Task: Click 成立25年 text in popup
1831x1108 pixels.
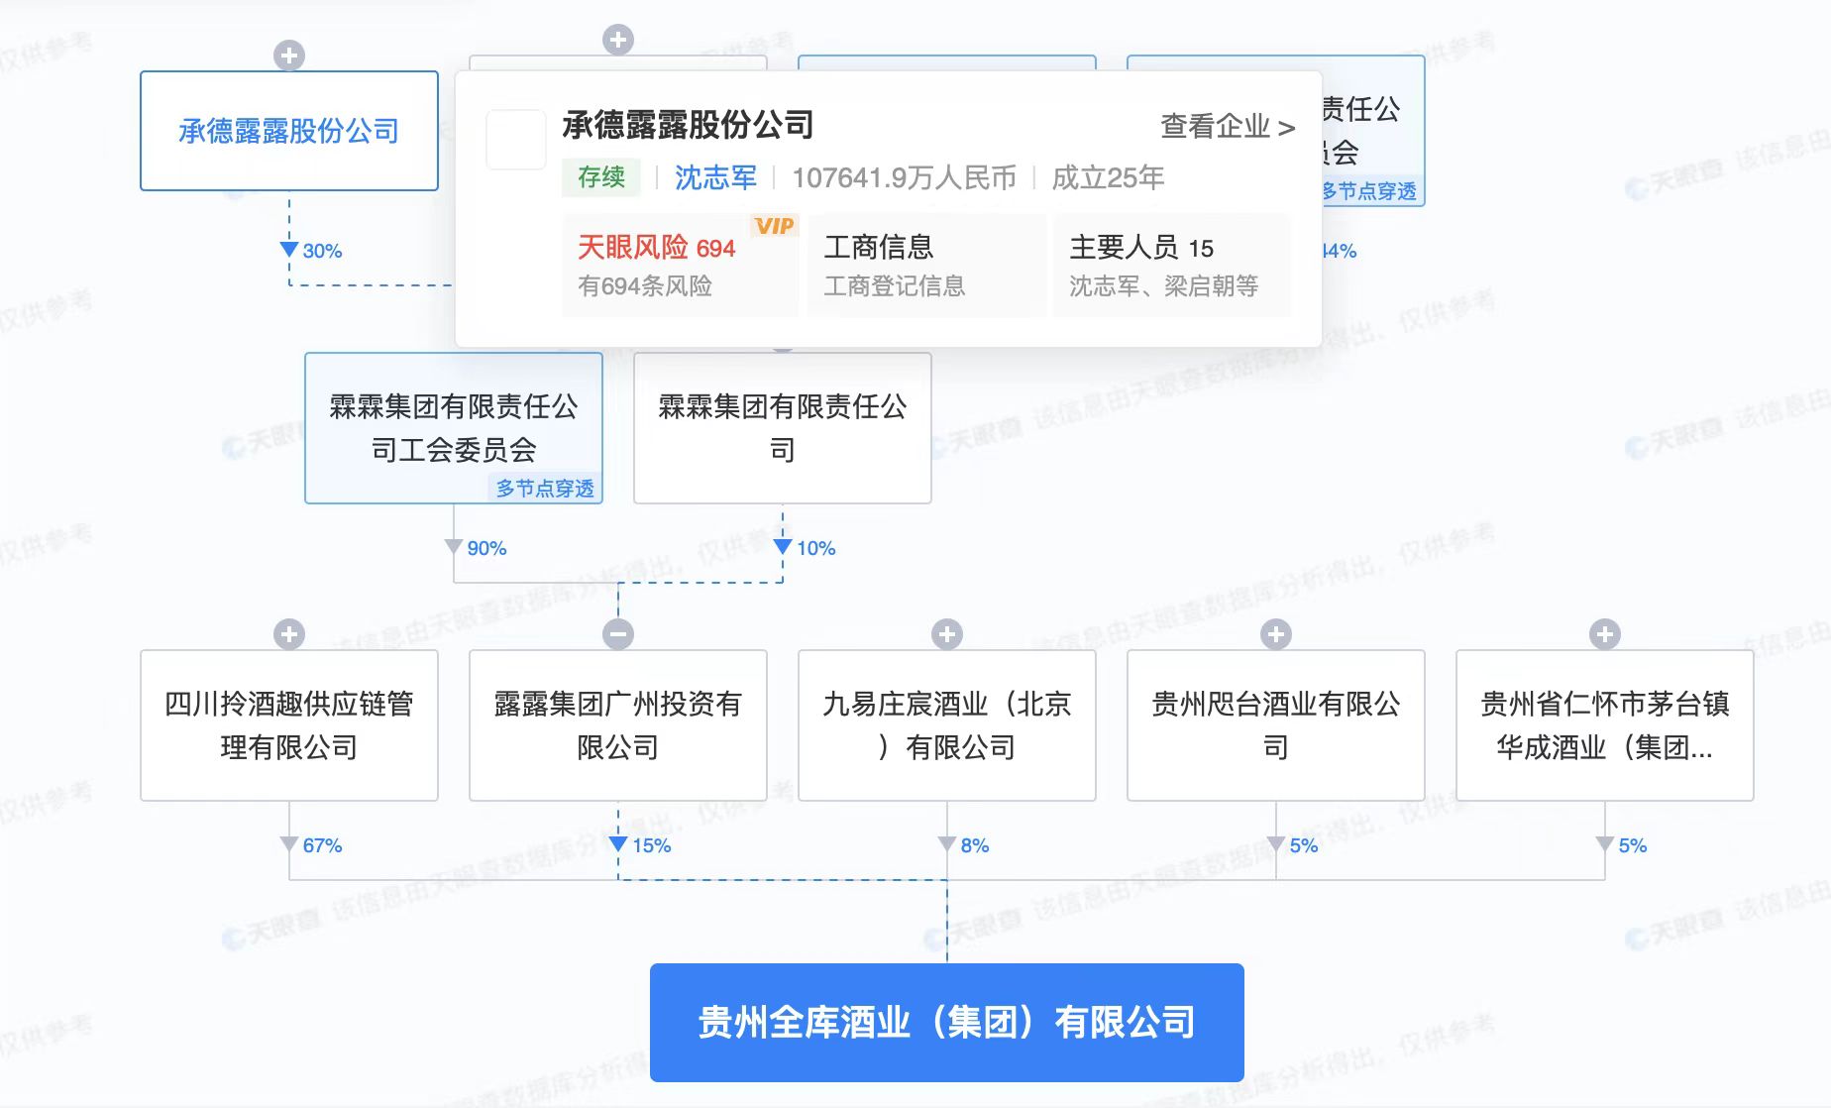Action: (x=1108, y=177)
